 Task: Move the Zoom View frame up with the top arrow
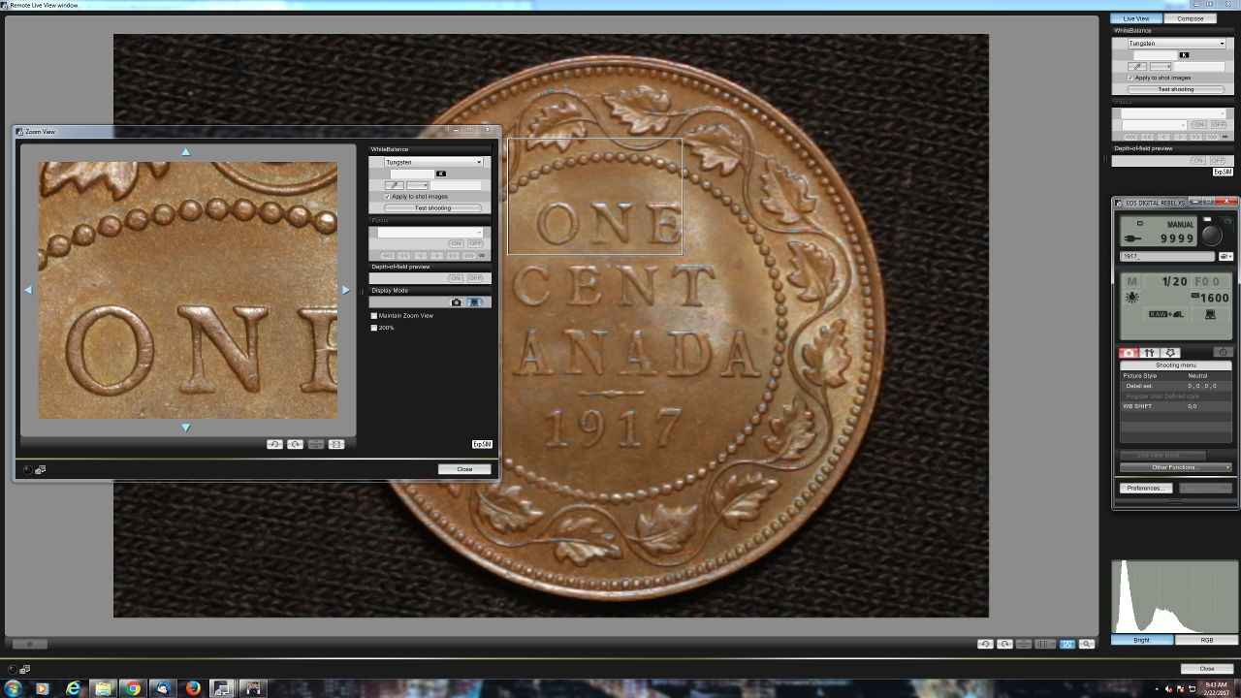click(x=186, y=151)
